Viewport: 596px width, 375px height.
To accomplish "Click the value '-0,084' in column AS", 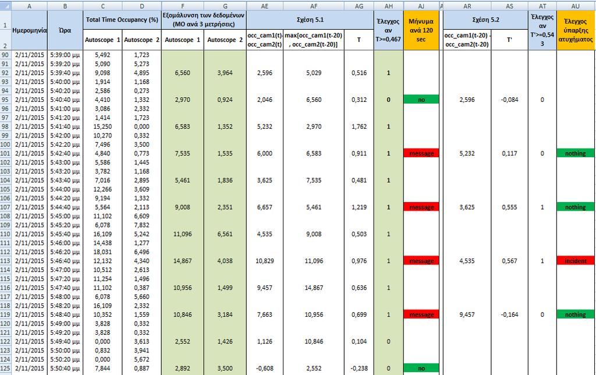I will point(509,100).
